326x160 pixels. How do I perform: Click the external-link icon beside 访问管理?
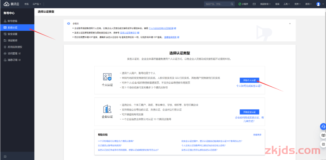click(20, 53)
